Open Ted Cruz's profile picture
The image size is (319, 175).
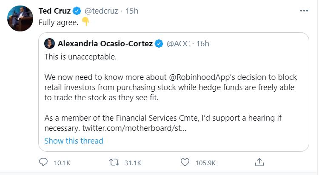point(19,19)
